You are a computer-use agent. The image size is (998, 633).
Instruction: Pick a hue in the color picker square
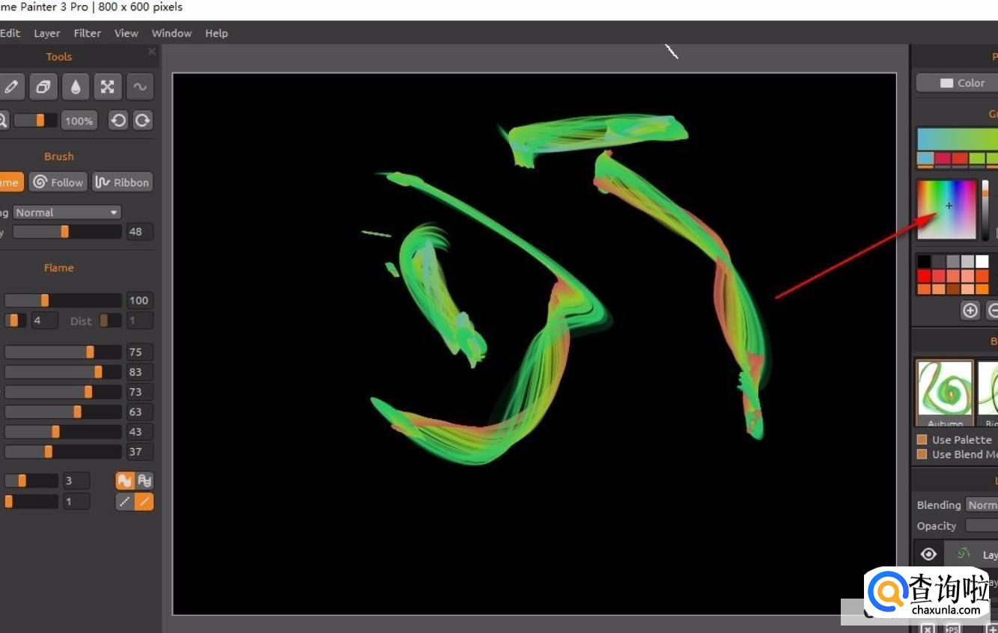click(947, 210)
